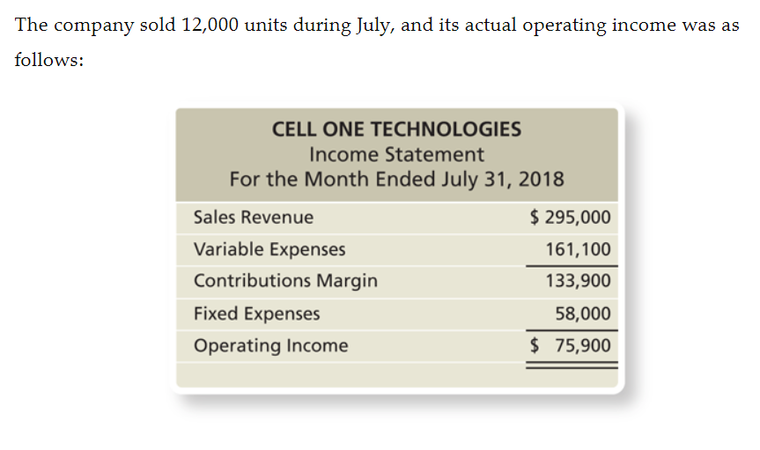Click the Operating Income label
The height and width of the screenshot is (450, 760).
pos(270,346)
